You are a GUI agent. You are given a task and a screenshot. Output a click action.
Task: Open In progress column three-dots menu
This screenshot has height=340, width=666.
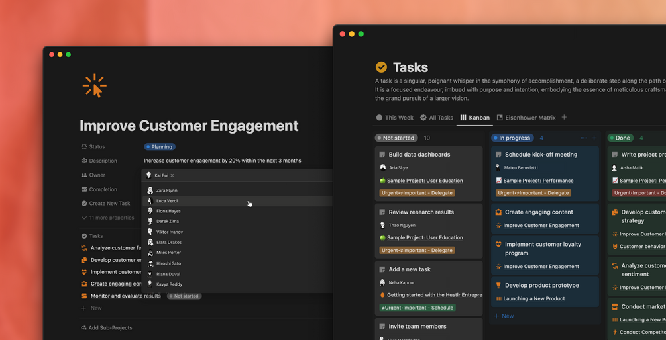(x=584, y=138)
